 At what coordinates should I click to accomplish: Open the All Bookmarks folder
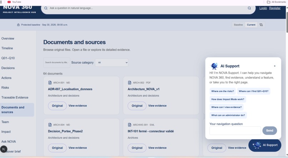tap(277, 2)
